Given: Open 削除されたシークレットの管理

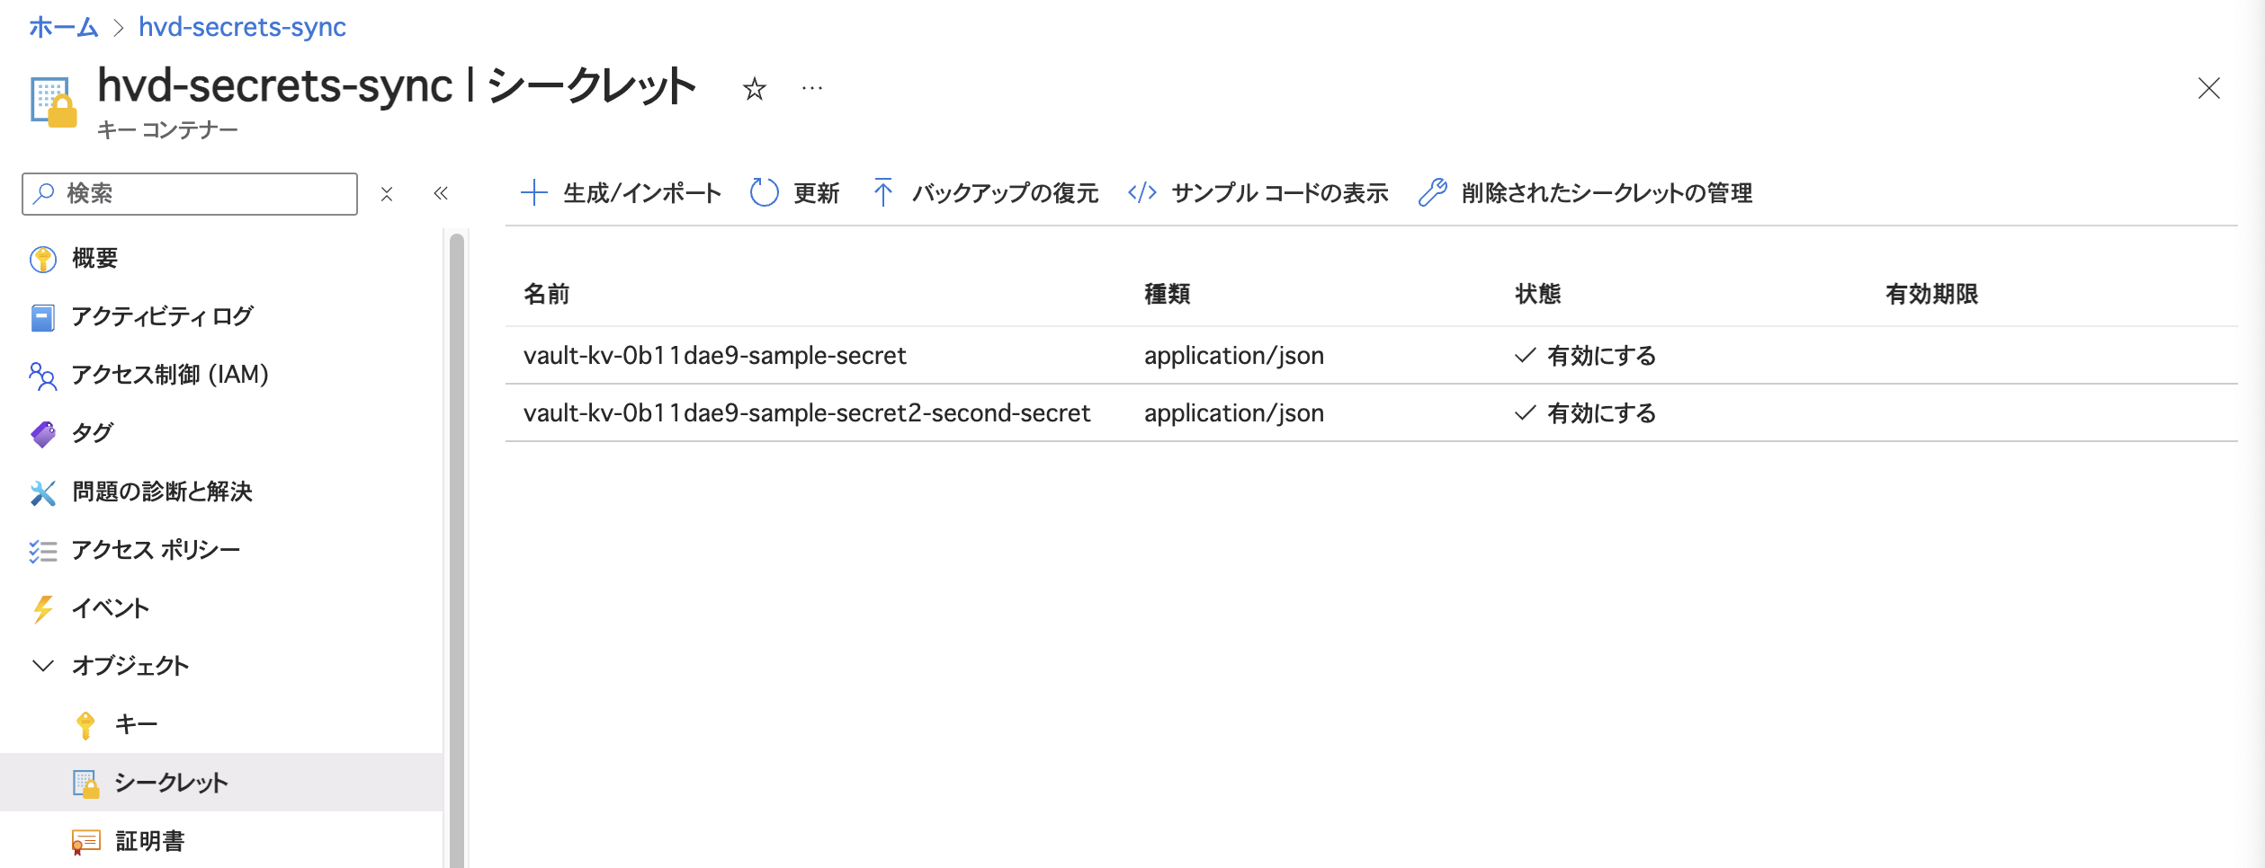Looking at the screenshot, I should pyautogui.click(x=1585, y=193).
